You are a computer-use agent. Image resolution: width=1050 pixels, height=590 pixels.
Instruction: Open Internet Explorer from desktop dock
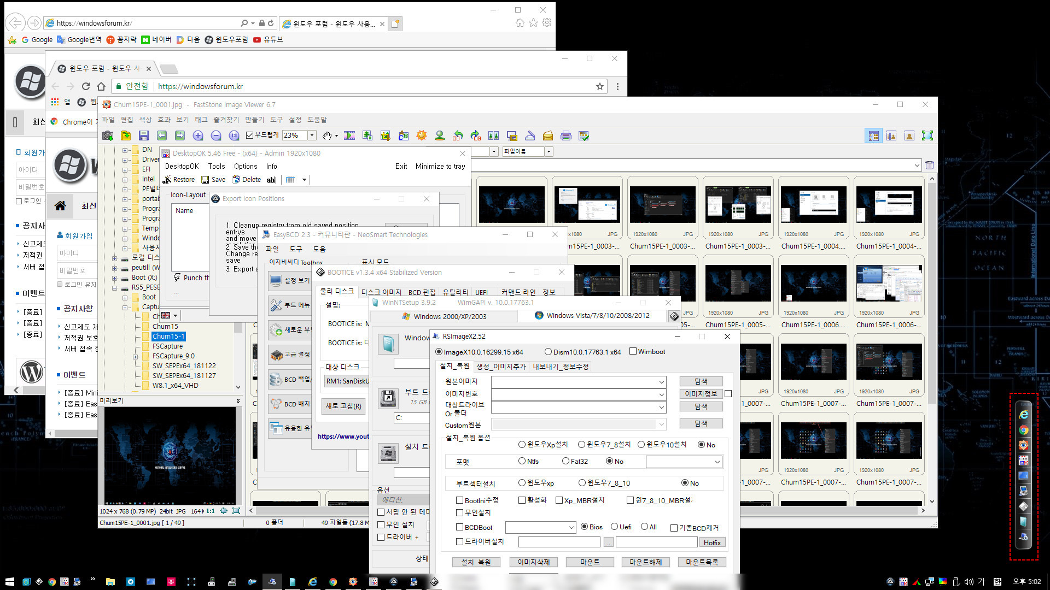click(x=1024, y=415)
